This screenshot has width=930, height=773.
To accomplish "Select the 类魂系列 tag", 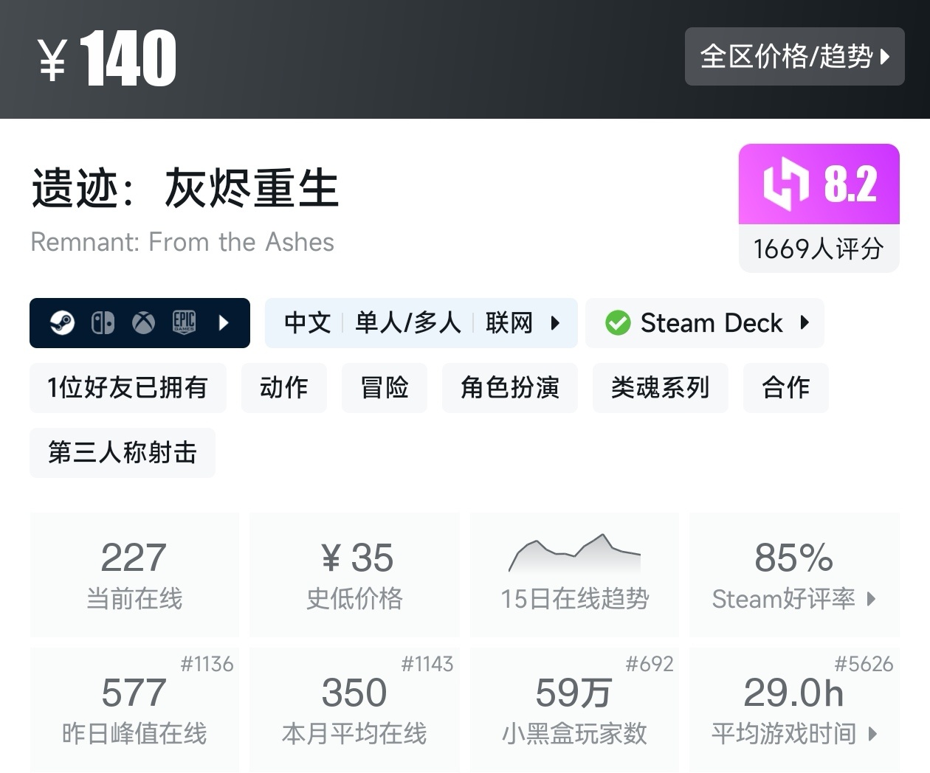I will click(661, 387).
